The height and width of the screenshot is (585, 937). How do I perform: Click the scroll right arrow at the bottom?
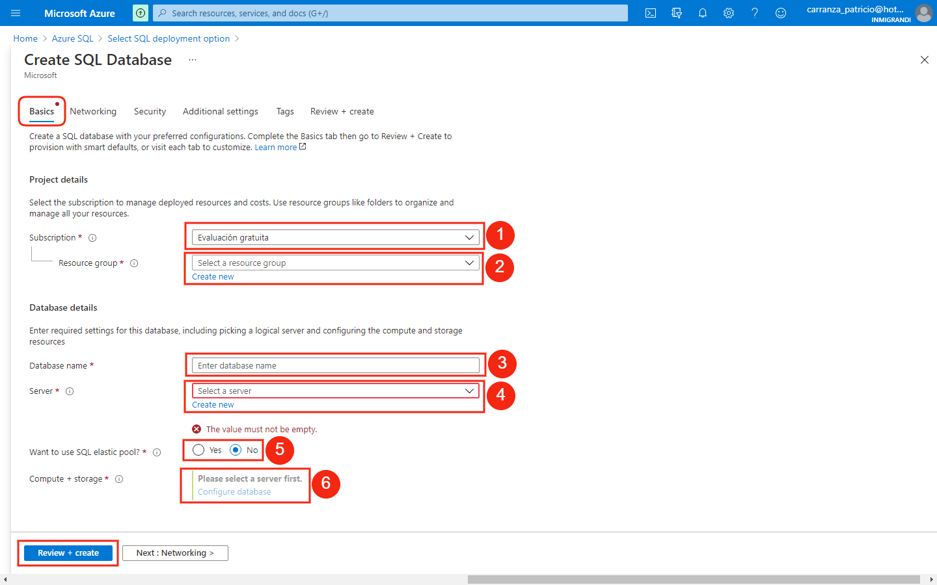931,579
